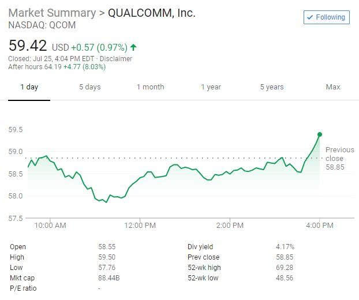
Task: Click the dotted previous close line
Action: (173, 158)
